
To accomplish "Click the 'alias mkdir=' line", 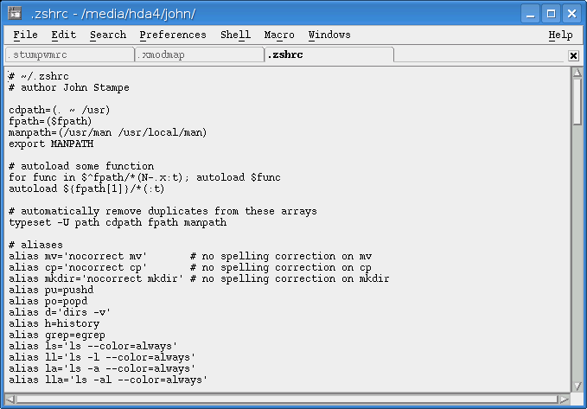I will click(x=199, y=278).
